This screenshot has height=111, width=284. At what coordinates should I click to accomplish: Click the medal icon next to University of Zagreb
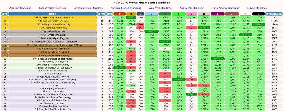[x=40, y=38]
